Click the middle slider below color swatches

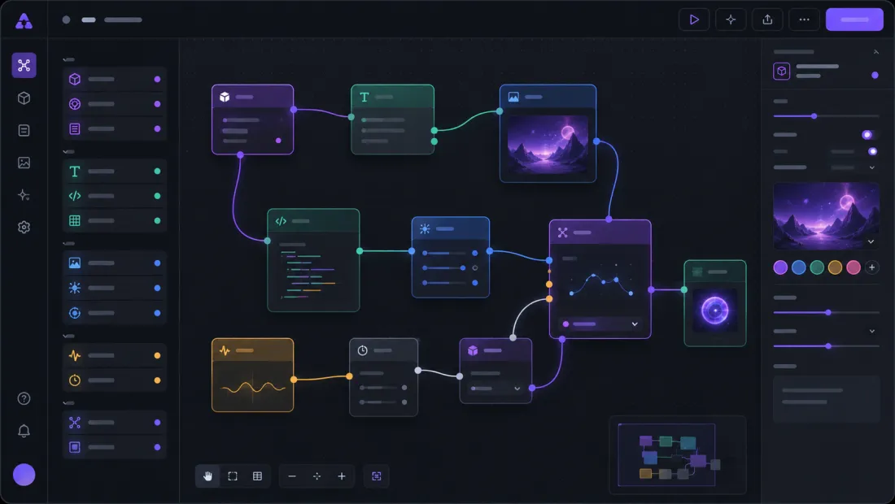click(826, 312)
